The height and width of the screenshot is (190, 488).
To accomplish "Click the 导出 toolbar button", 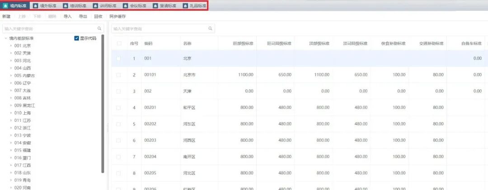I will (83, 17).
